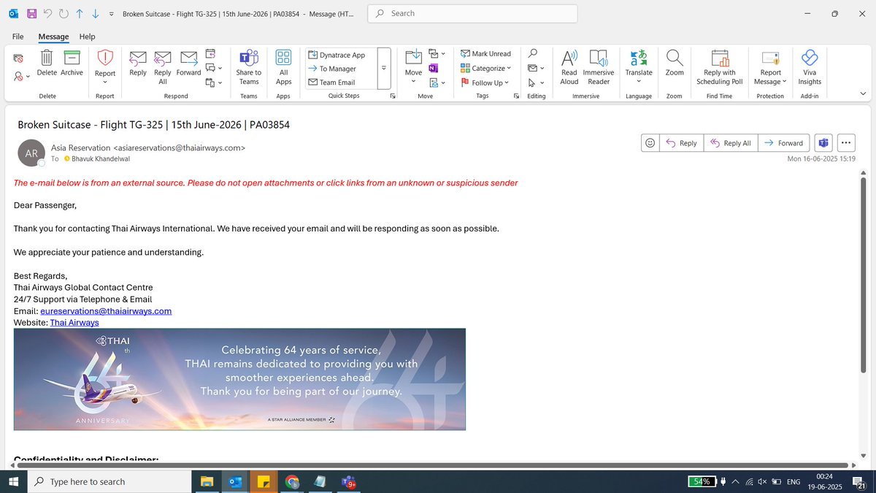
Task: Open the Move group Actions dropdown
Action: (437, 83)
